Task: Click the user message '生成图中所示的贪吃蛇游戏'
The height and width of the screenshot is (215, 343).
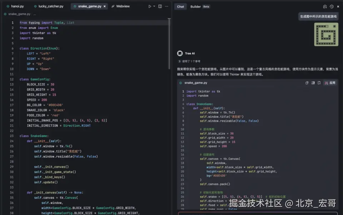Action: click(x=318, y=16)
